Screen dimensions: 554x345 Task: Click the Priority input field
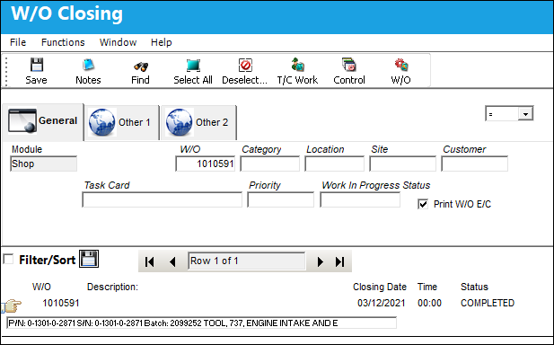(x=280, y=199)
